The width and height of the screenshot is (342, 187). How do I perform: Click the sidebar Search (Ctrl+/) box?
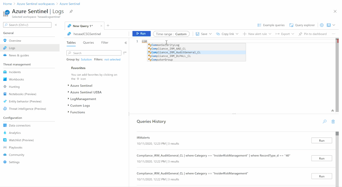27,25
